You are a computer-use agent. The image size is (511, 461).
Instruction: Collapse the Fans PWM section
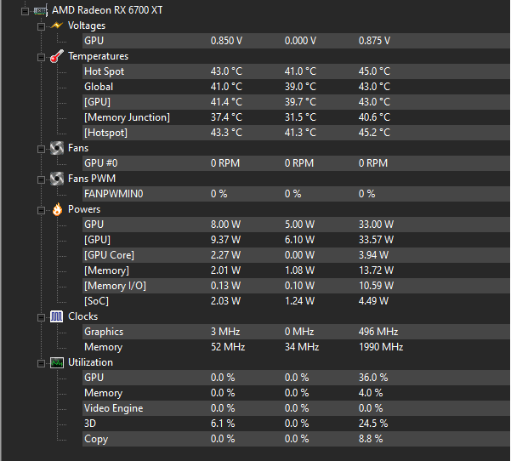pos(41,180)
